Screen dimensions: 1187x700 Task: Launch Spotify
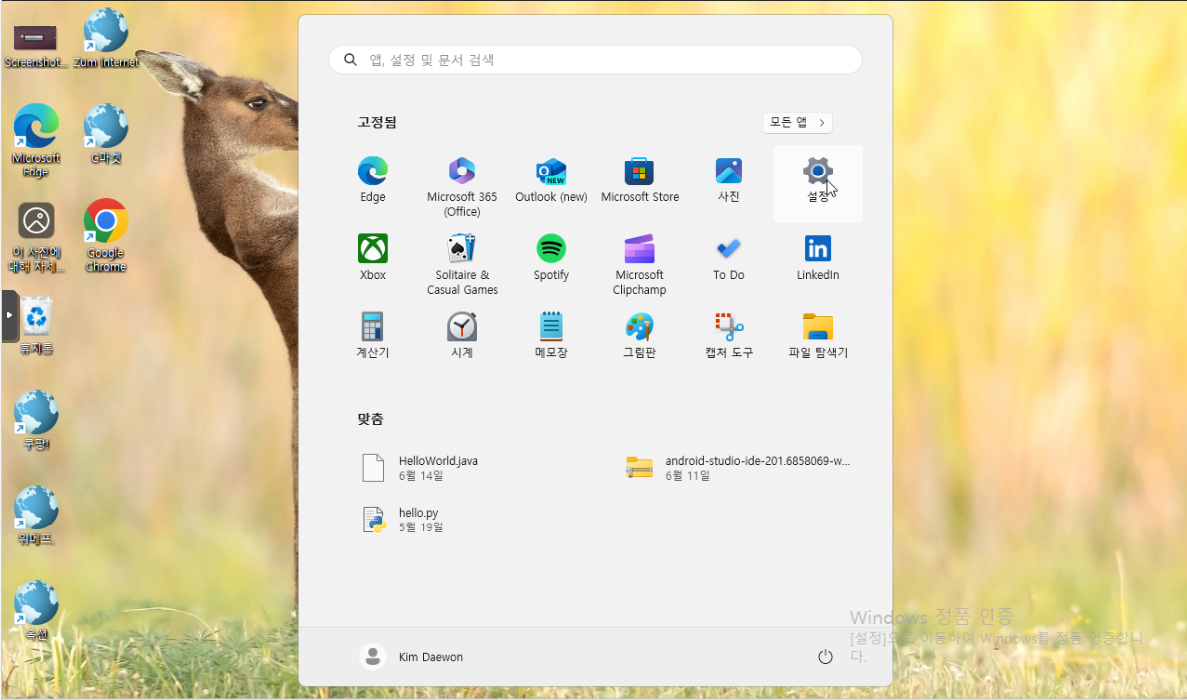(x=551, y=258)
